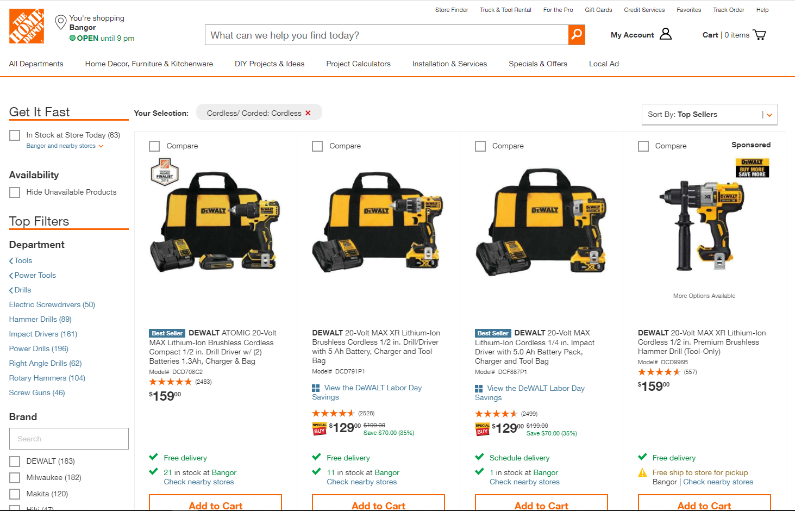
Task: Click back chevron next to Power Tools
Action: point(11,276)
